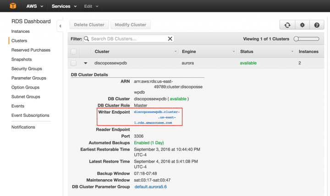330x196 pixels.
Task: Click the DB Cluster Role value Master
Action: coord(140,106)
